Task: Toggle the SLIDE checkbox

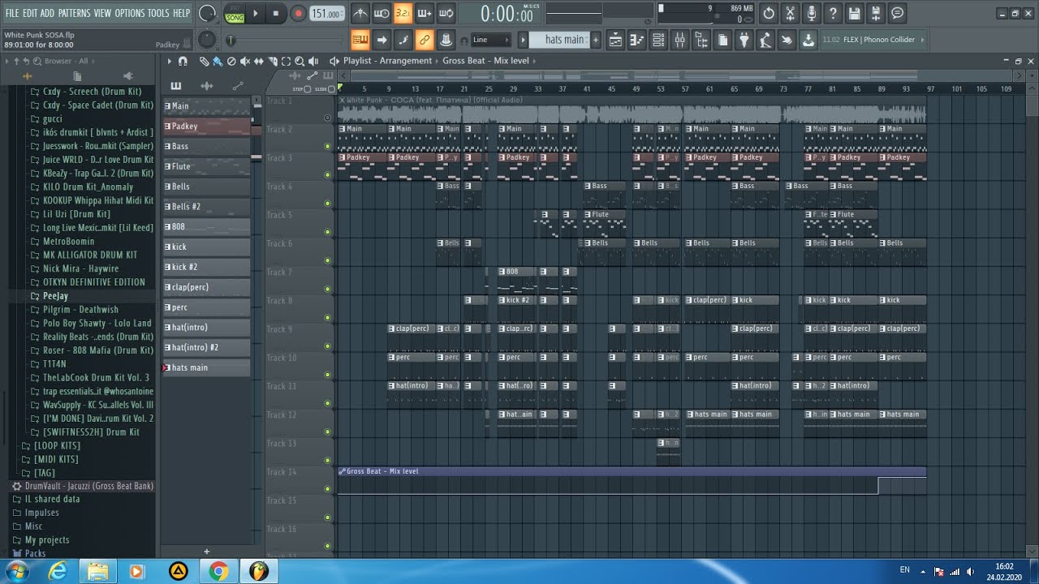Action: tap(331, 88)
